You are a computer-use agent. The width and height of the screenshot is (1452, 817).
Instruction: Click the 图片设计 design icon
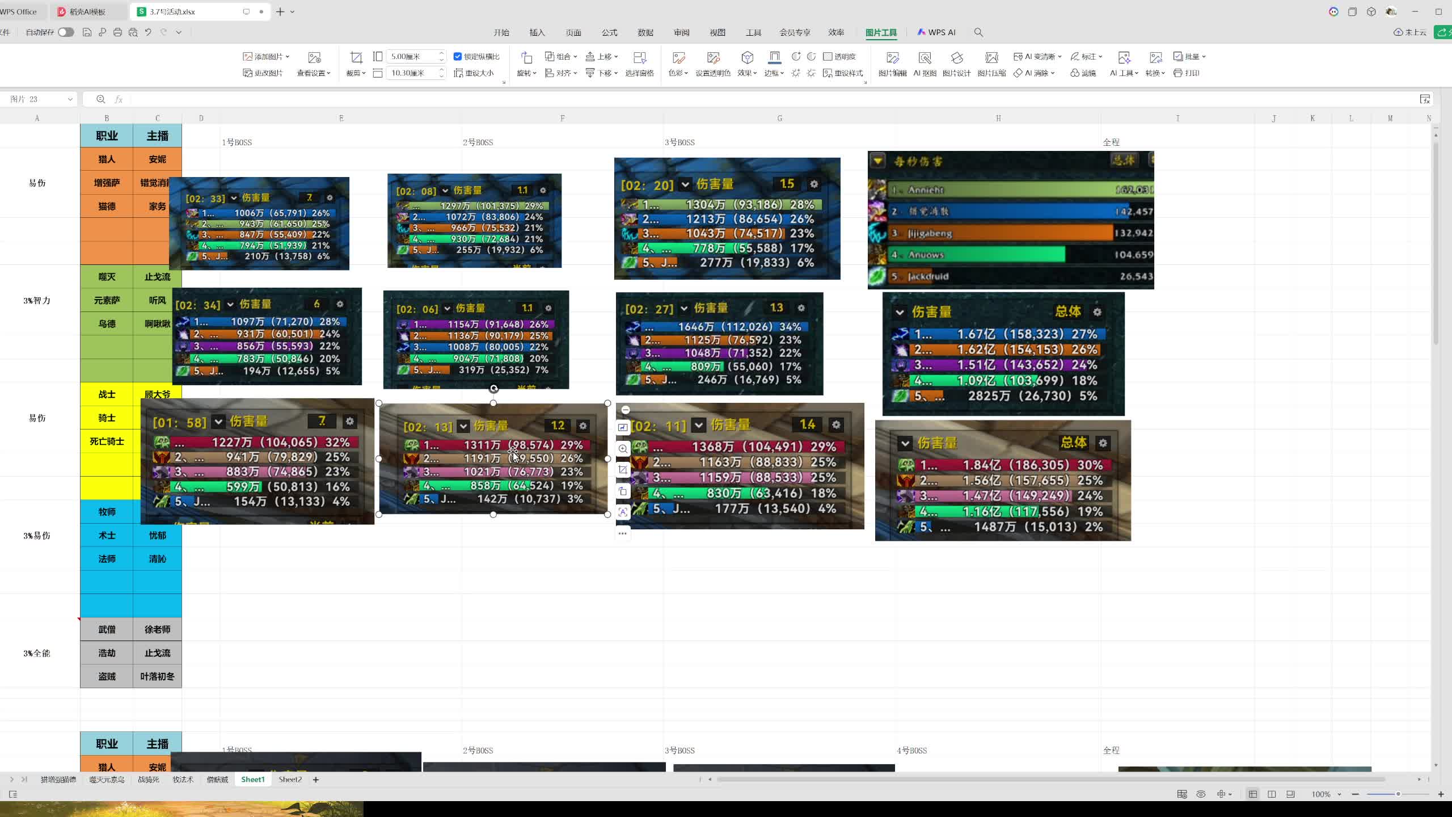[x=956, y=58]
